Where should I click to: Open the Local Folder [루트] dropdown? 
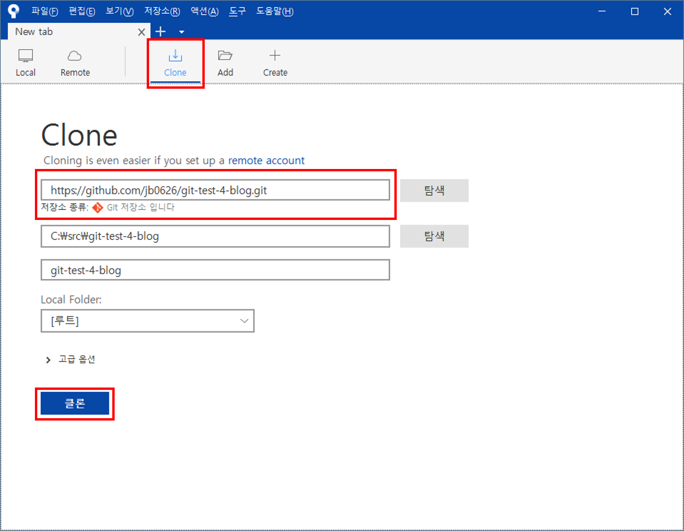click(148, 321)
